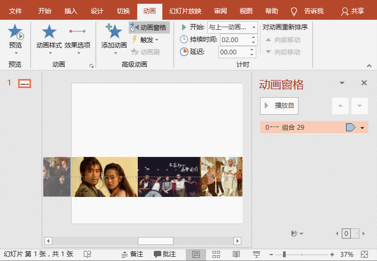The width and height of the screenshot is (377, 261).
Task: Click the 播放自 Play From button
Action: (279, 106)
